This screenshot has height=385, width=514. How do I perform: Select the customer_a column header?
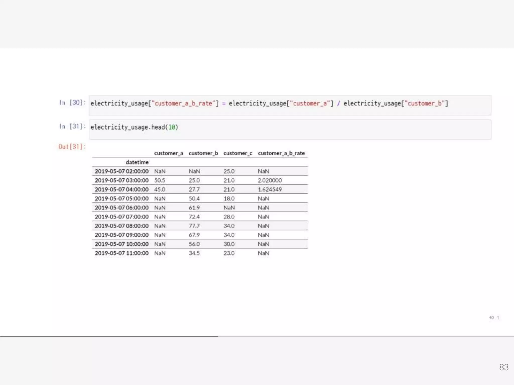168,153
